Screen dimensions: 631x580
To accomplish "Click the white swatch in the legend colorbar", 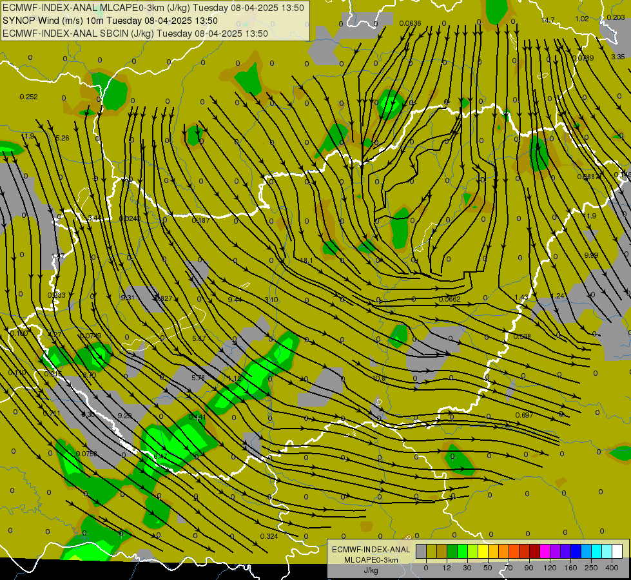I will (617, 551).
